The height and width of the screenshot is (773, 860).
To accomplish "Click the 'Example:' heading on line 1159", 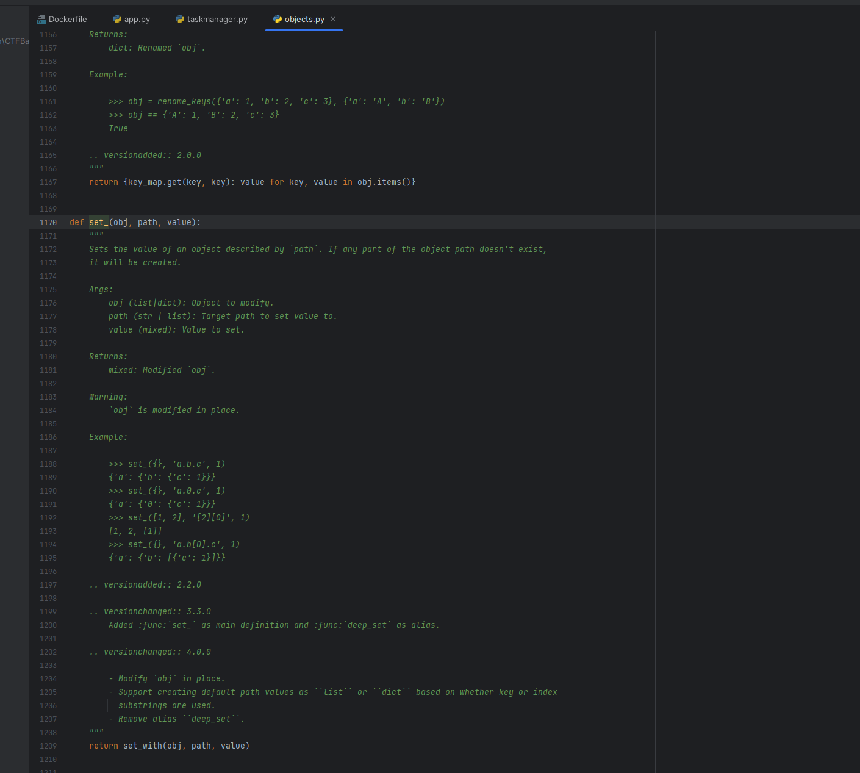I will pyautogui.click(x=108, y=74).
